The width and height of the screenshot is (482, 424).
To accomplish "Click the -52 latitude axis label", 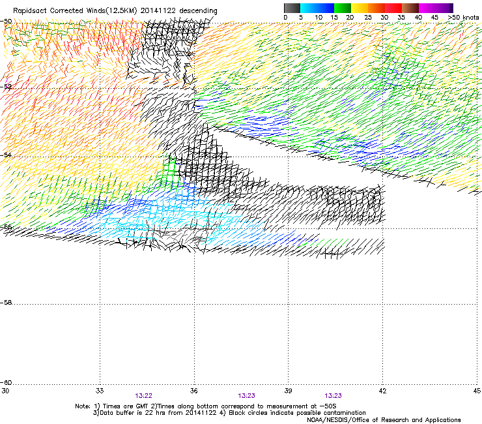I will [x=6, y=87].
